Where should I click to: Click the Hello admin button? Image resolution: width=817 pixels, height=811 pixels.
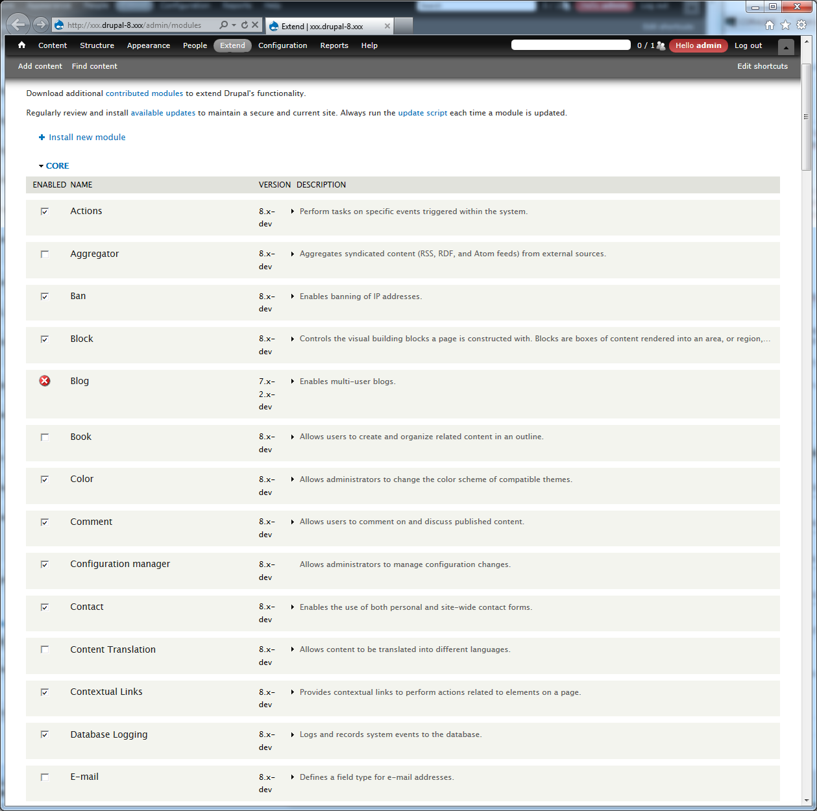(x=698, y=45)
